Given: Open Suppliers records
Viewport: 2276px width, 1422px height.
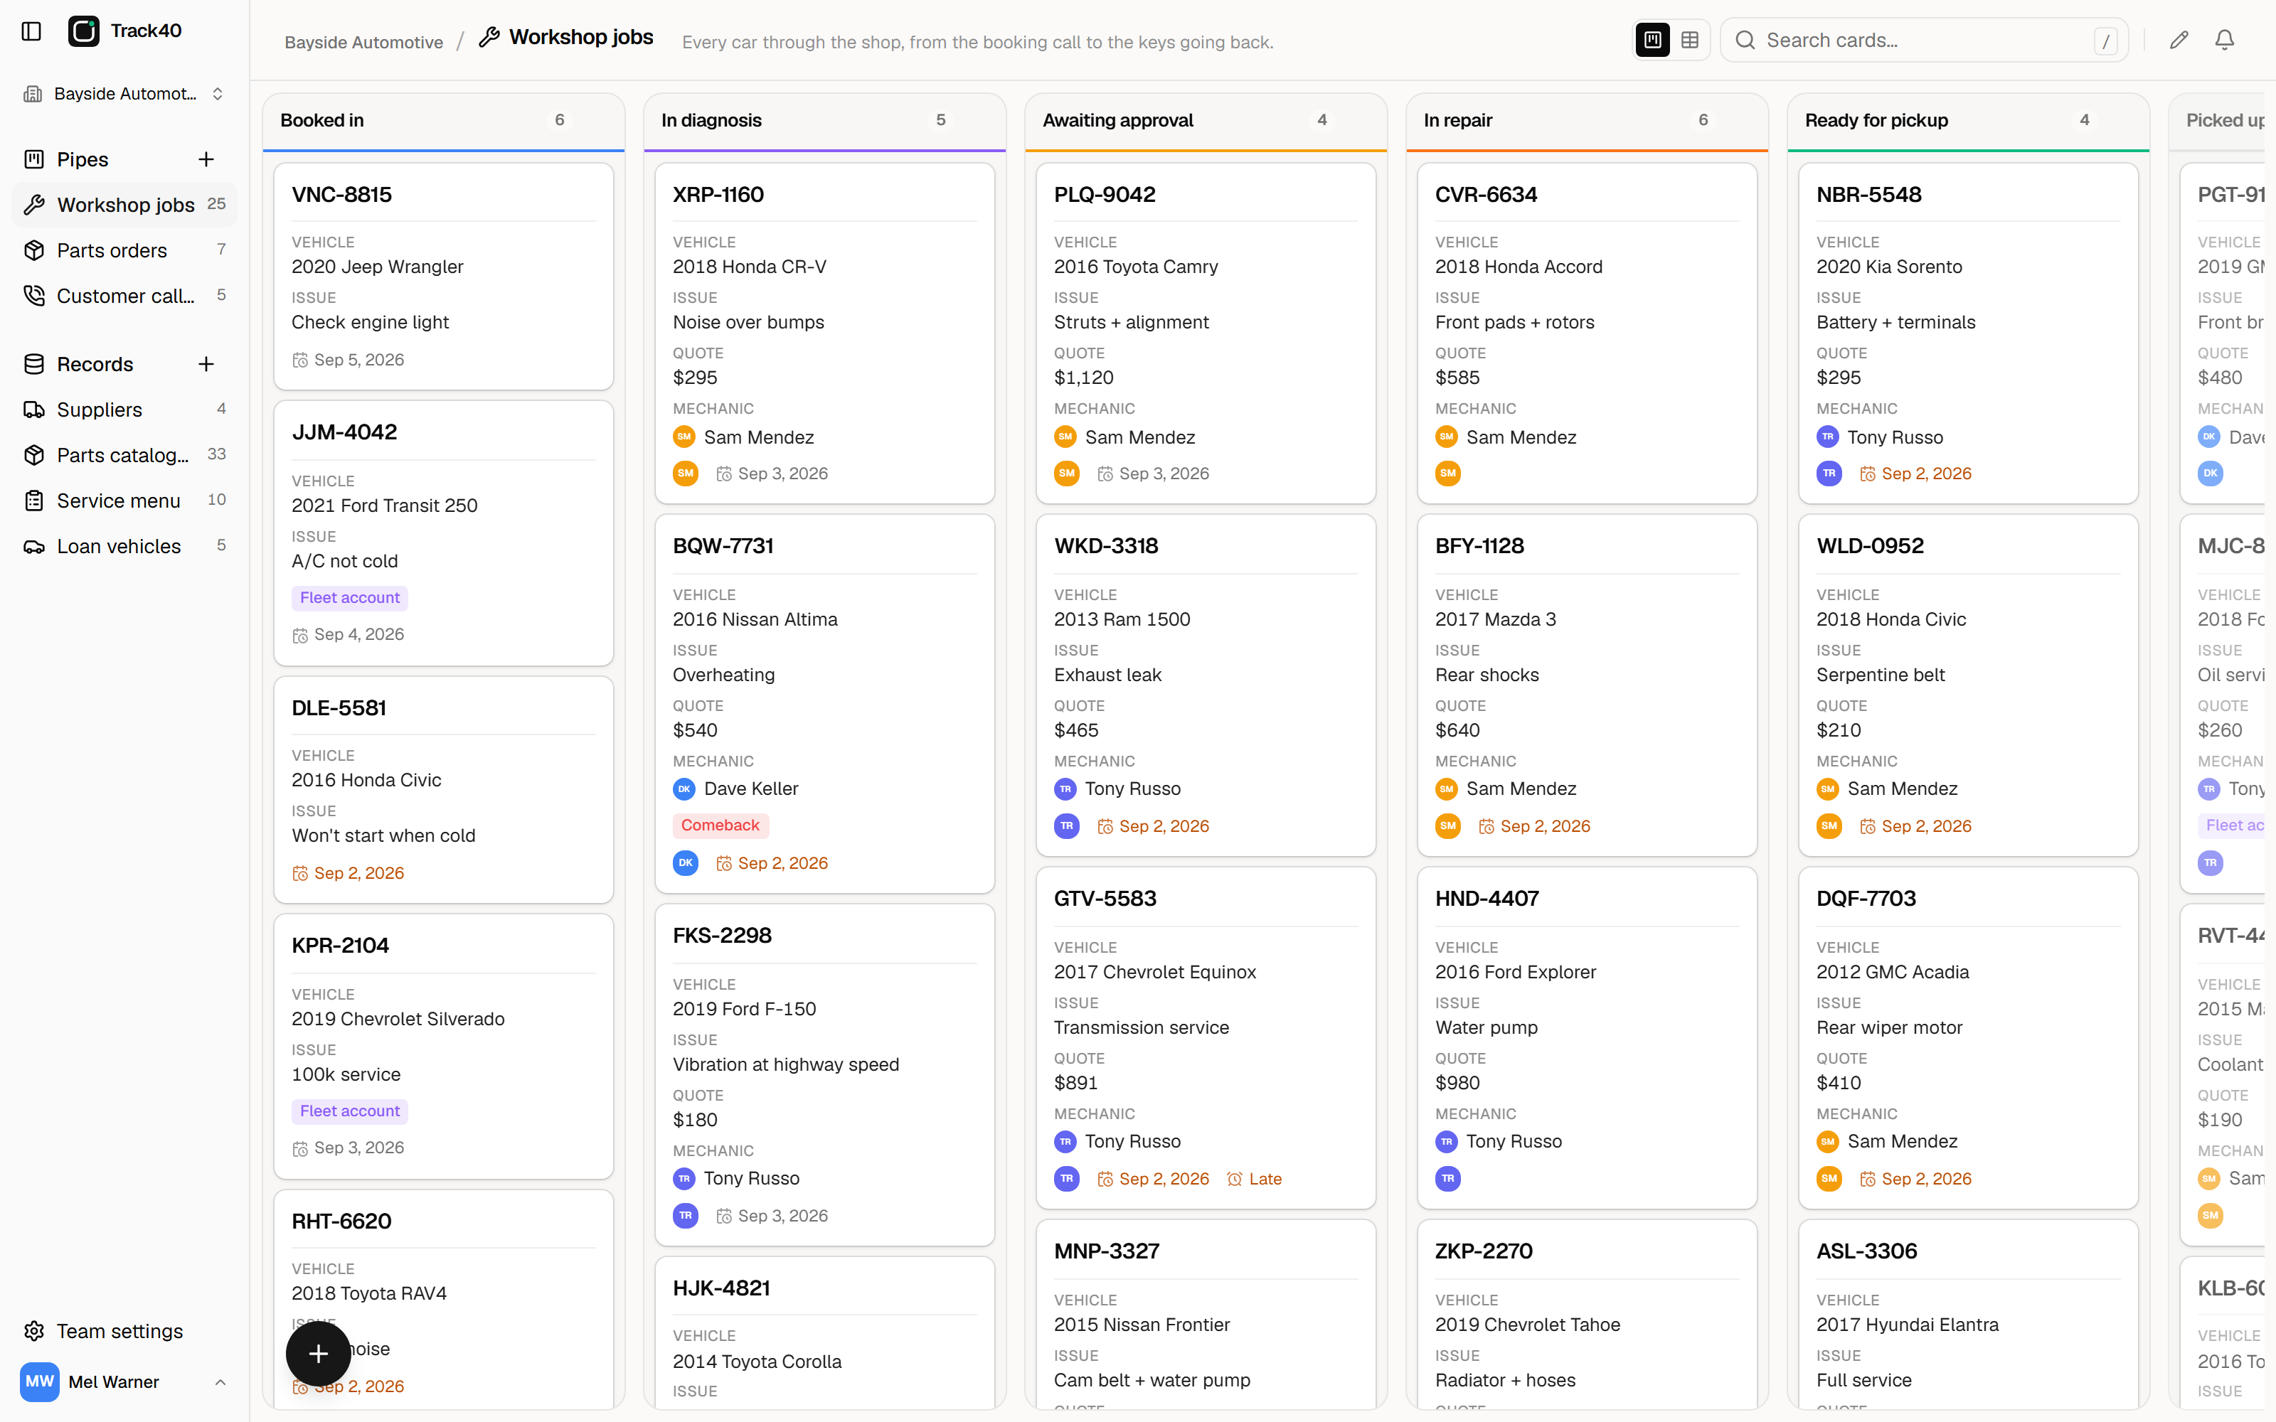Looking at the screenshot, I should (x=124, y=409).
